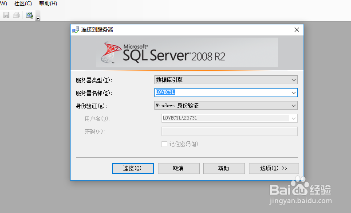351x213 pixels.
Task: Expand the 服务器名称 dropdown arrow
Action: point(293,93)
